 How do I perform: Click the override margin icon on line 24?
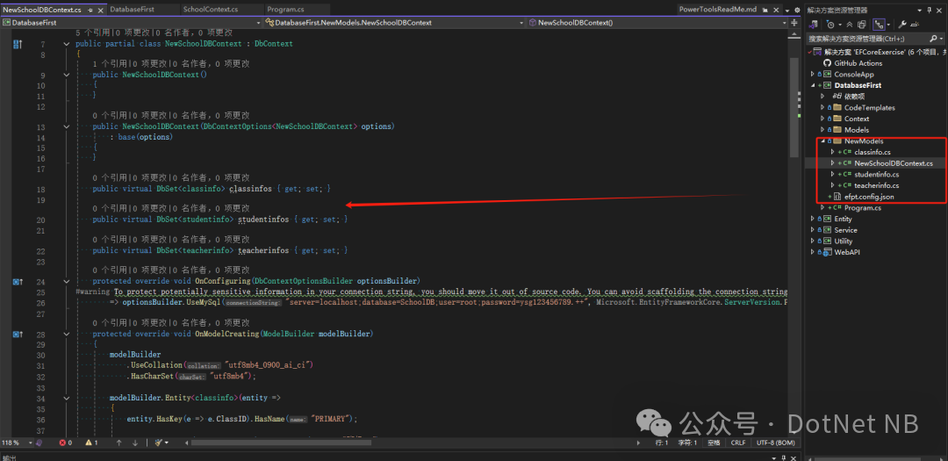[17, 281]
